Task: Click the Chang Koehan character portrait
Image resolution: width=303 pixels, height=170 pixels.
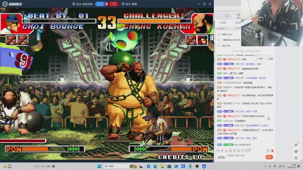Action: pyautogui.click(x=202, y=24)
